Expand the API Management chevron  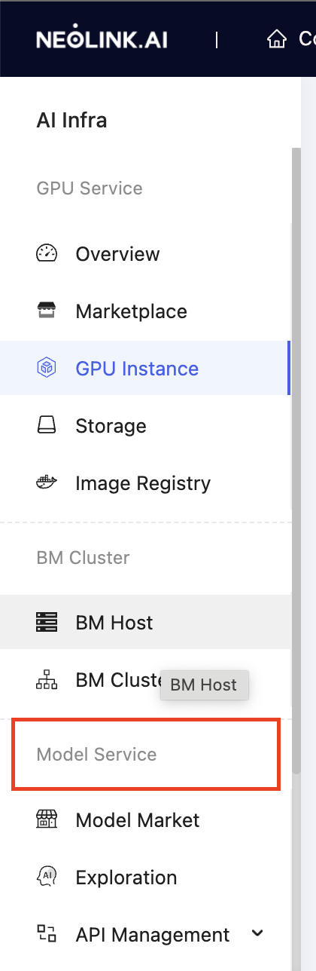click(257, 933)
